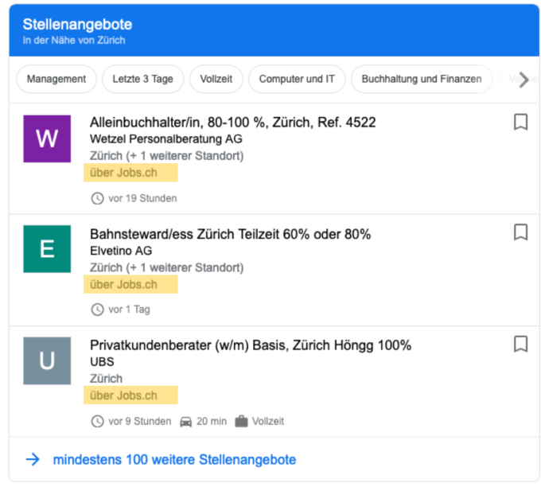The image size is (541, 487).
Task: Click the UBS company name
Action: click(x=102, y=362)
